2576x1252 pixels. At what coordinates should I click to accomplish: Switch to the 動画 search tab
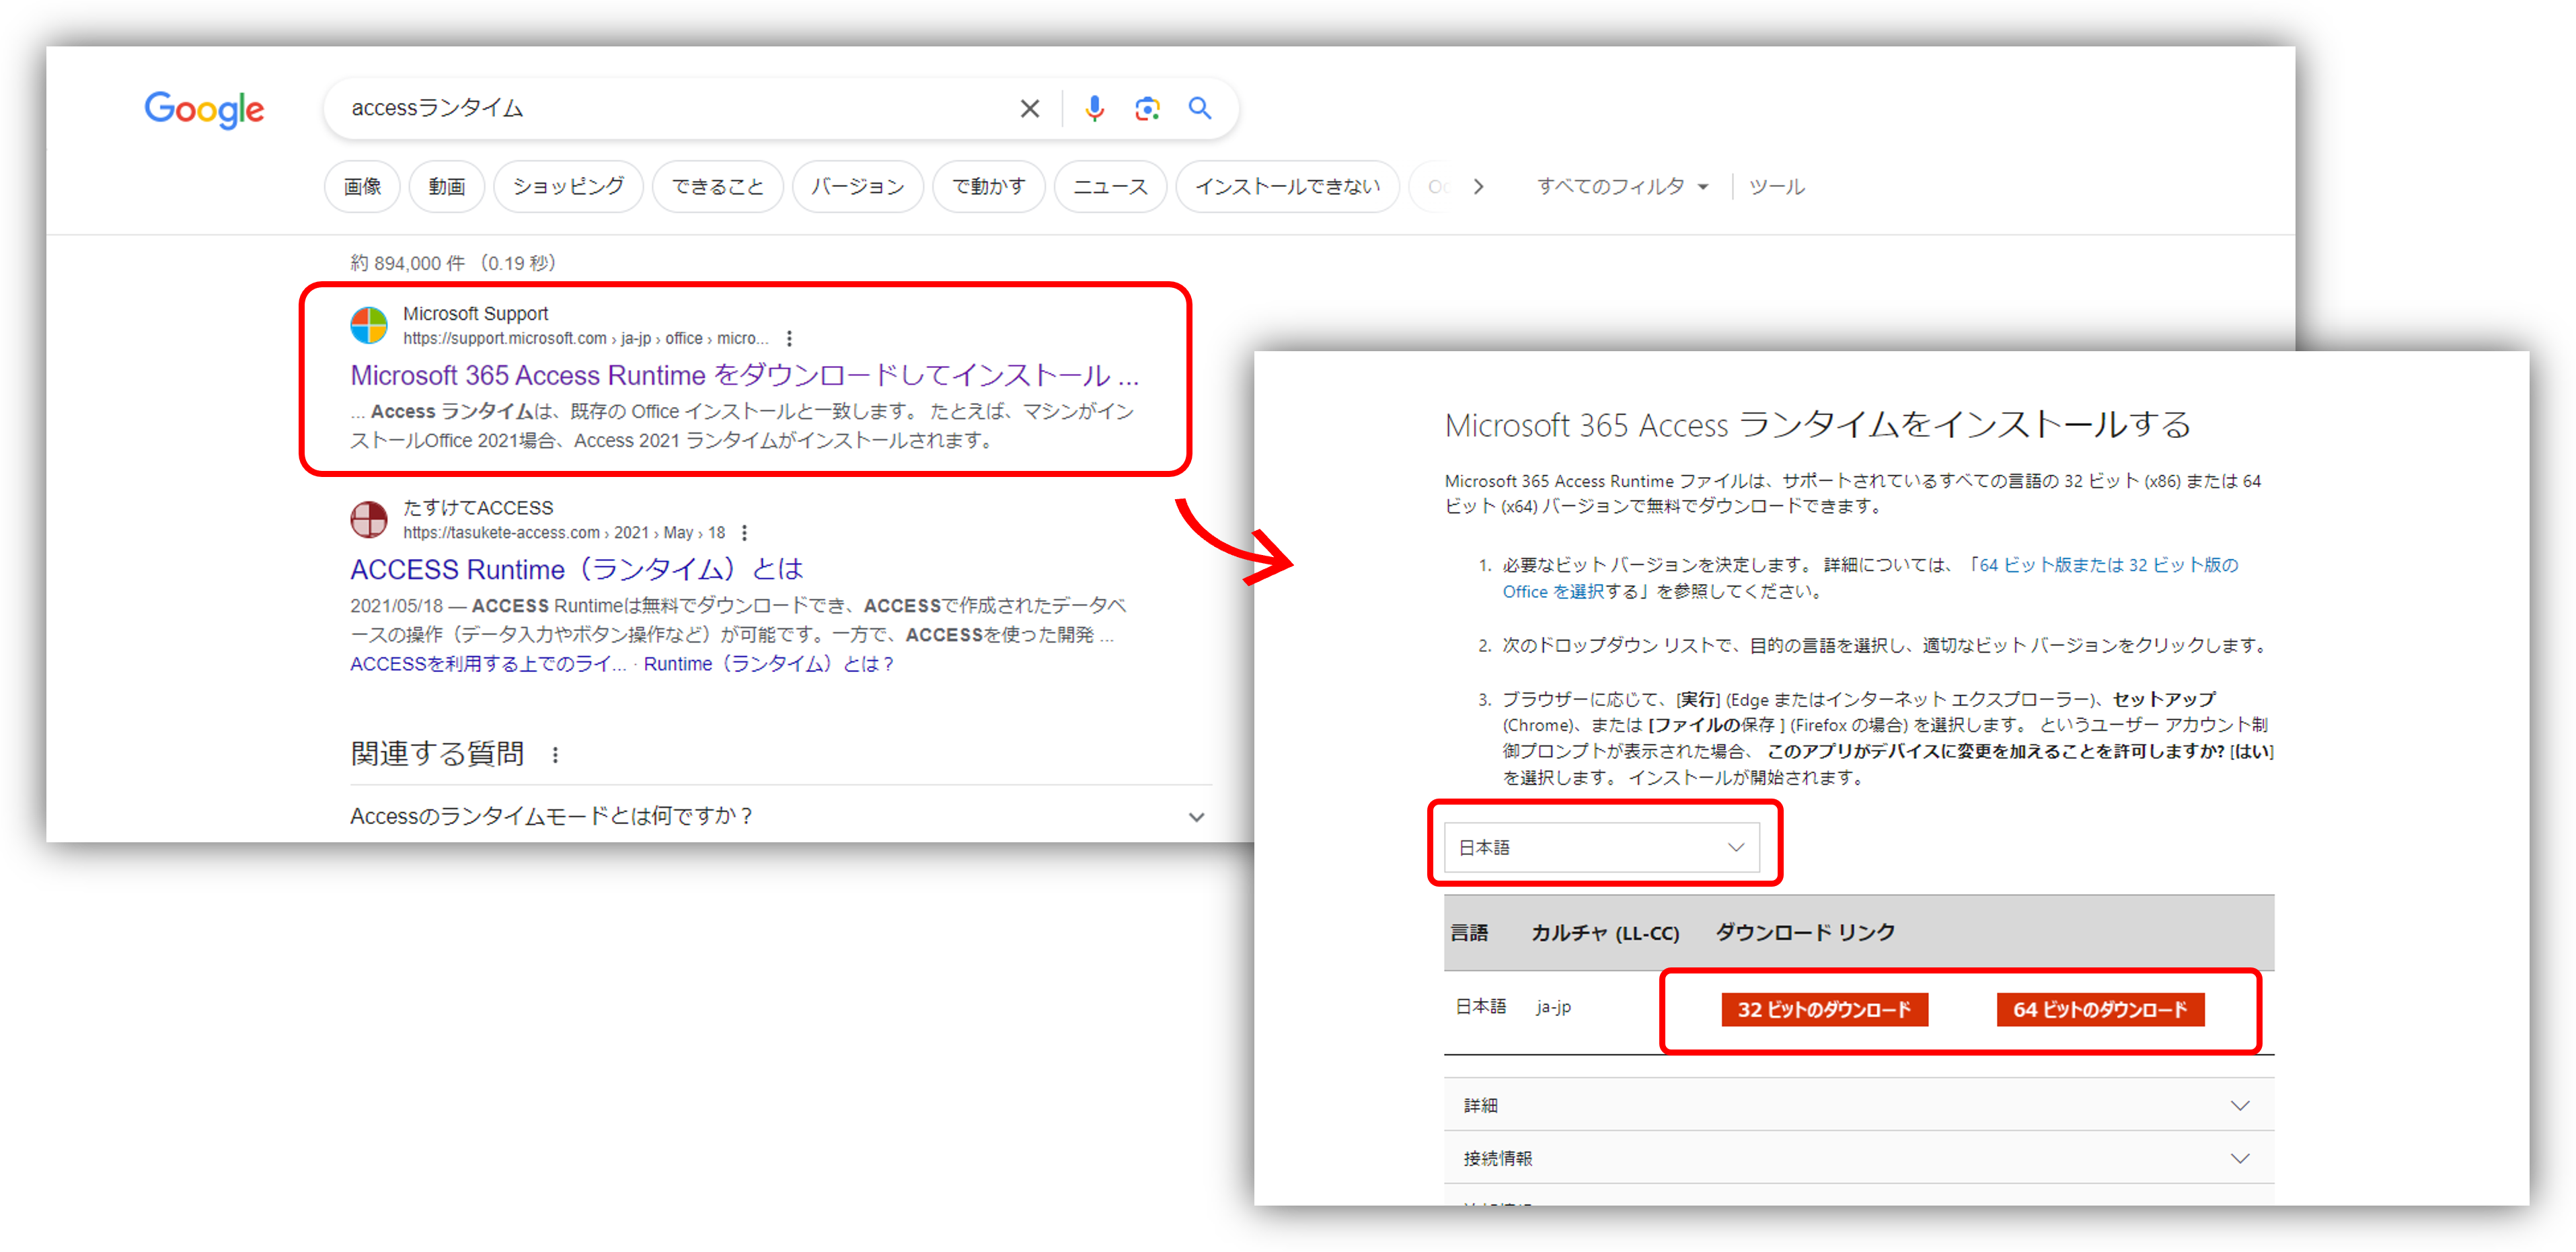coord(446,186)
